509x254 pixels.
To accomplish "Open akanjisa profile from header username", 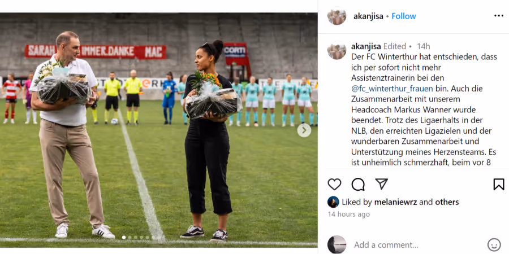I will click(368, 16).
